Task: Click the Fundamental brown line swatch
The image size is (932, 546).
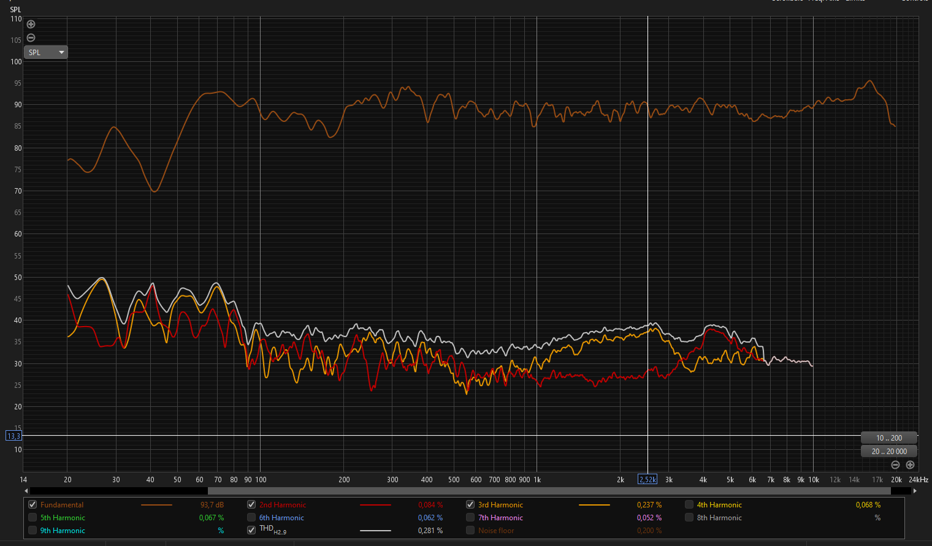Action: (x=156, y=505)
